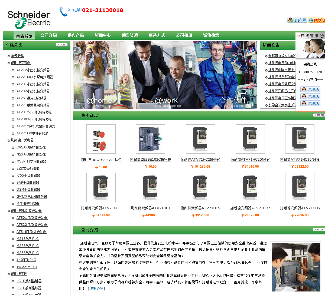Open ATS48系列软启动器 link

tap(31, 232)
